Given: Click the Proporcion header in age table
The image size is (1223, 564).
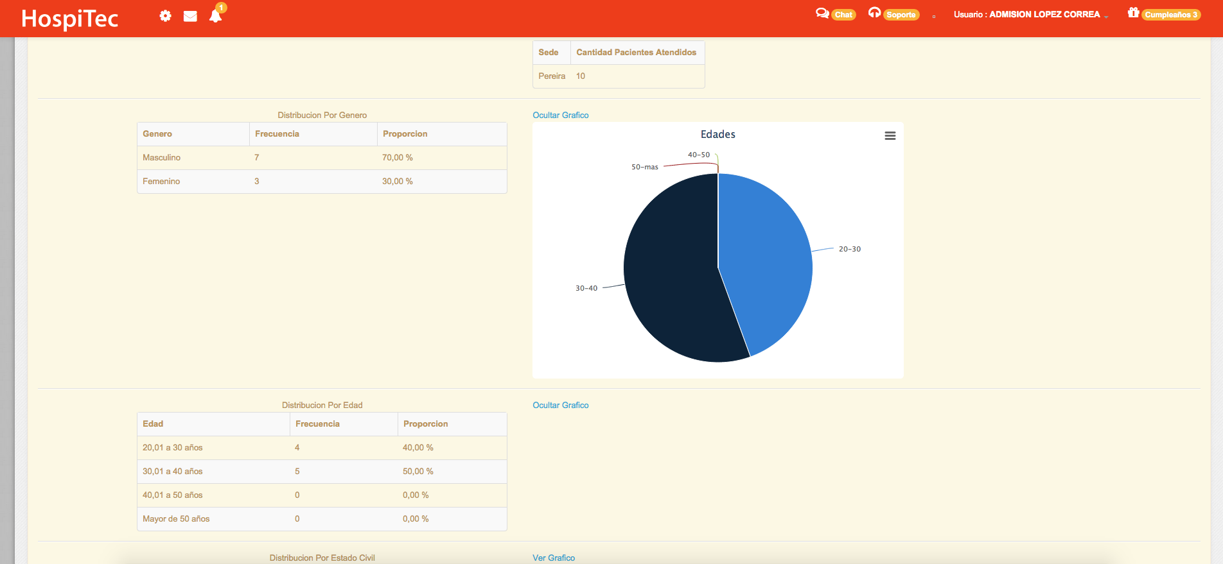Looking at the screenshot, I should point(425,424).
